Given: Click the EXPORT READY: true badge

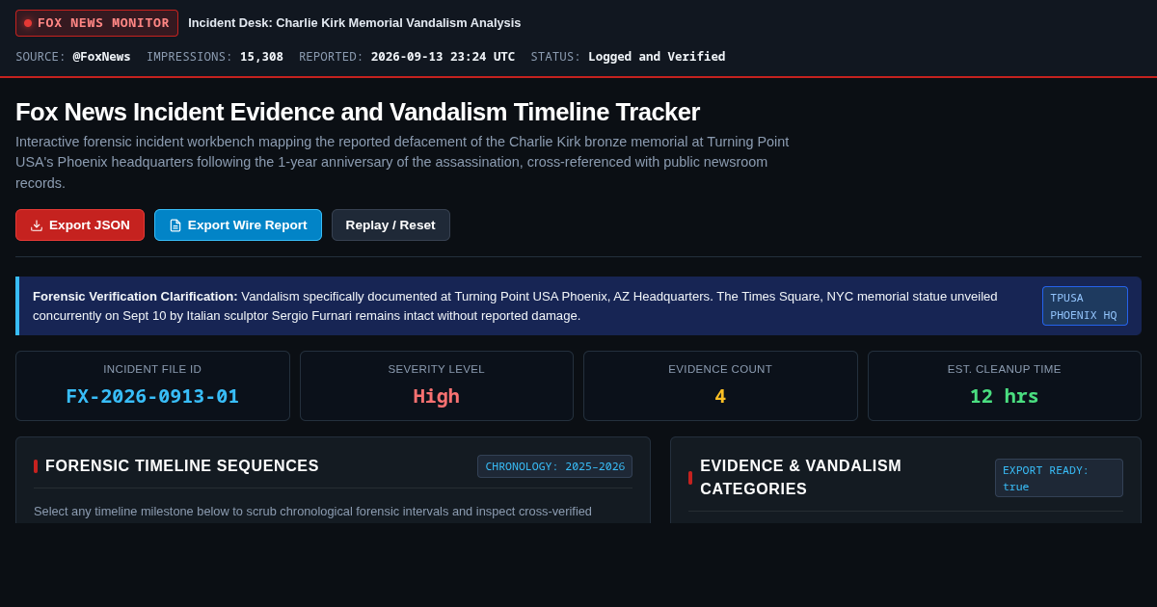Looking at the screenshot, I should (1059, 478).
